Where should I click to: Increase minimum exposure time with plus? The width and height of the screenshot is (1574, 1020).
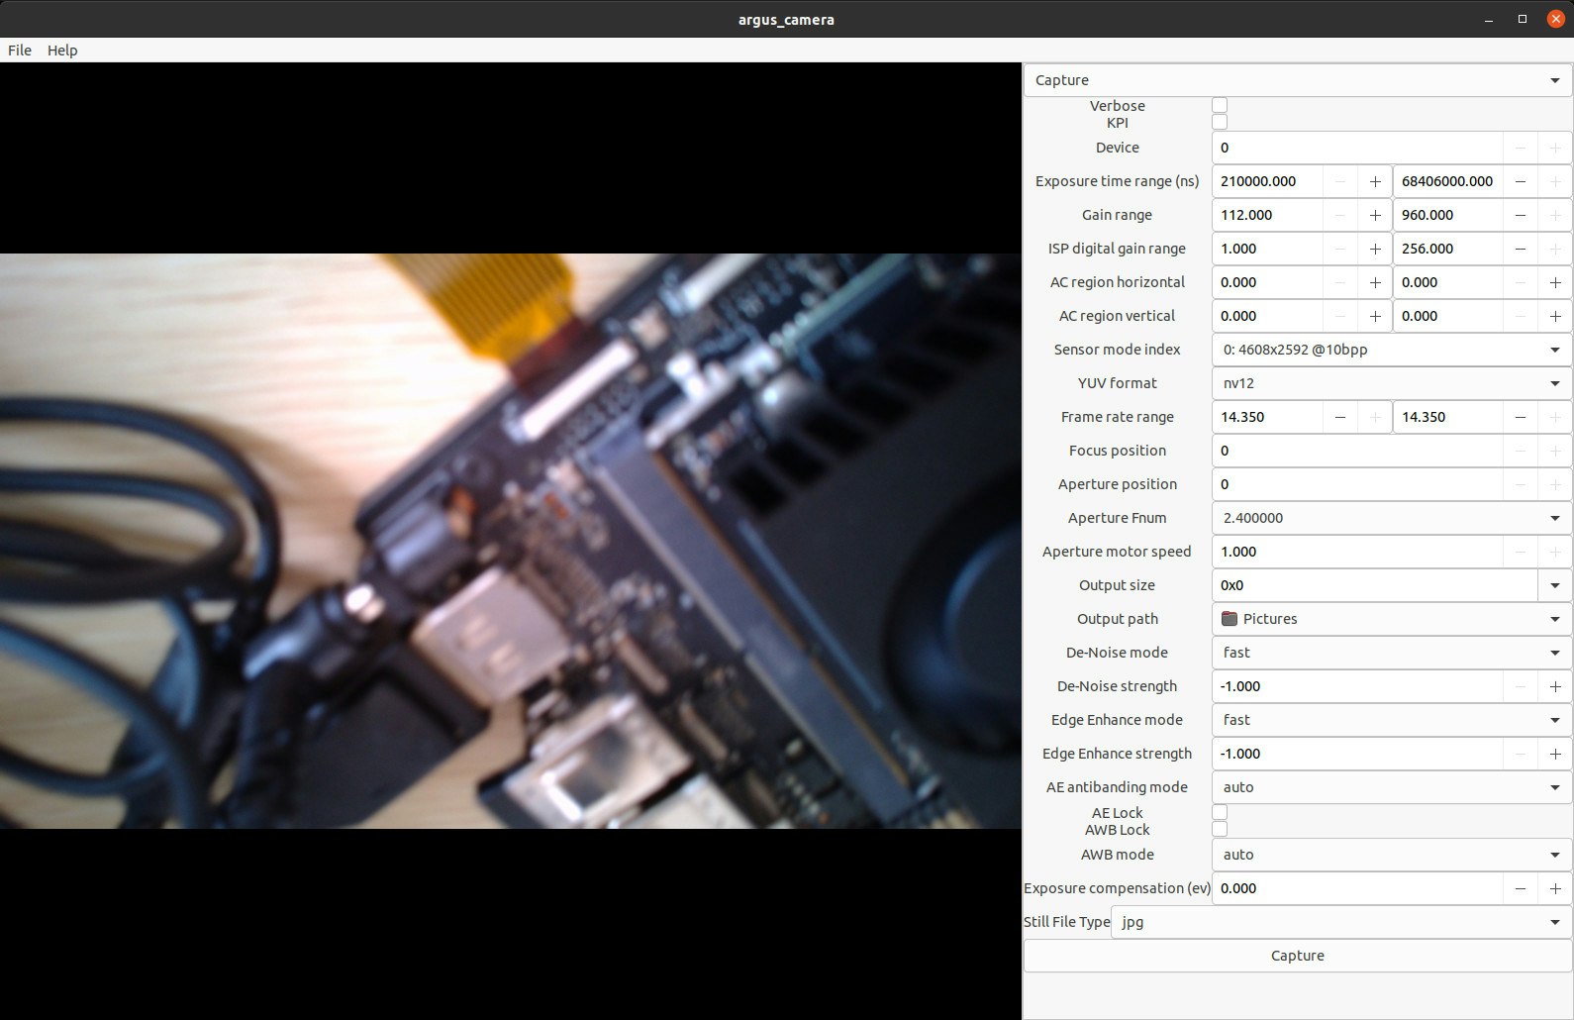(1375, 181)
